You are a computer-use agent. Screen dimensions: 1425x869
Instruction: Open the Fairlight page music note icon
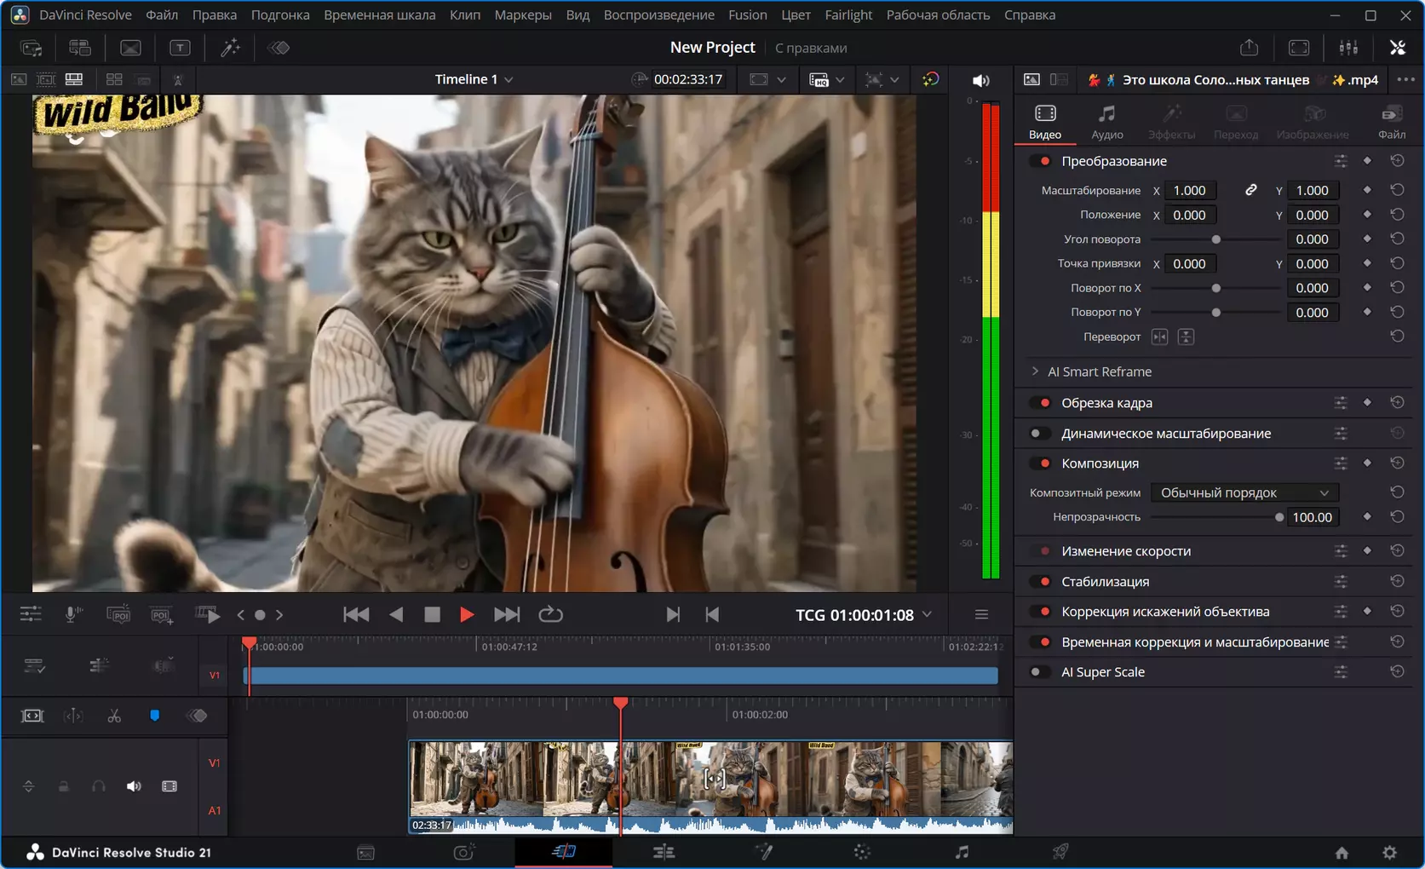click(x=962, y=852)
